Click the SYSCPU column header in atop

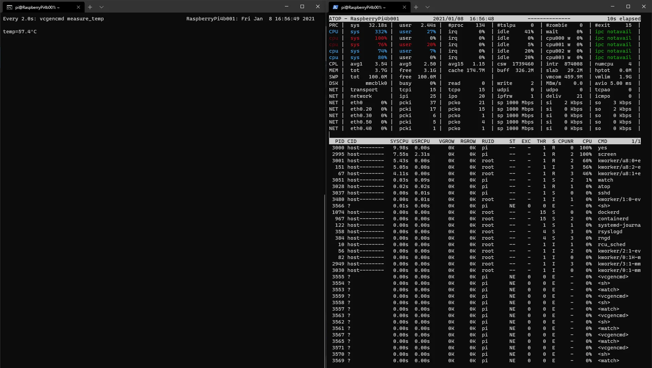(x=399, y=141)
